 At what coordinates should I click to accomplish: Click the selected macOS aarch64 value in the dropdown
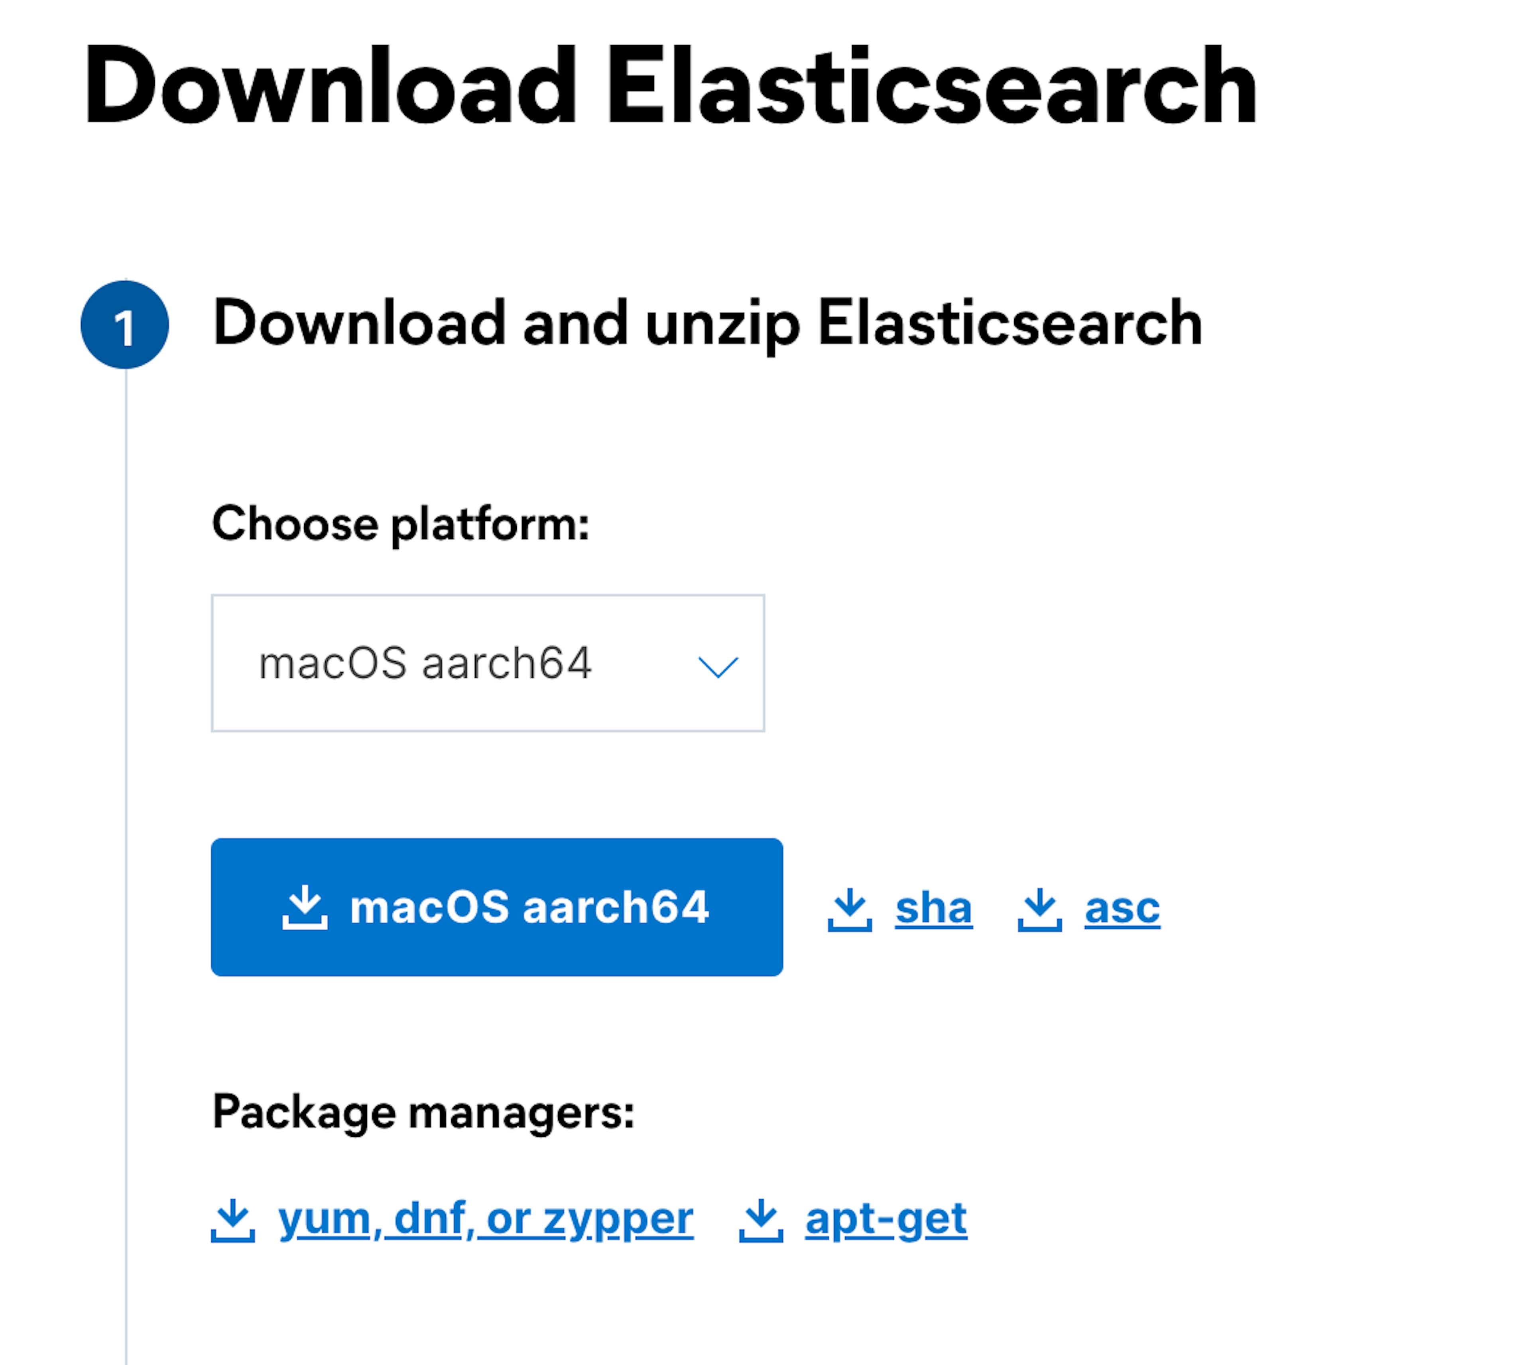(x=424, y=664)
